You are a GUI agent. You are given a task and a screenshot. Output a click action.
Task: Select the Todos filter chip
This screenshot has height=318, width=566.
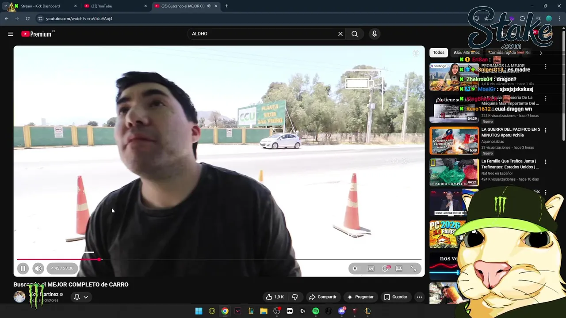click(439, 53)
